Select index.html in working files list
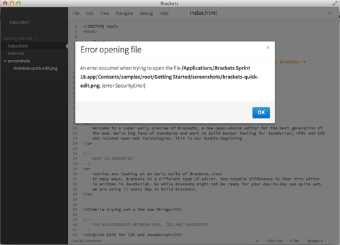The width and height of the screenshot is (340, 245). click(19, 22)
